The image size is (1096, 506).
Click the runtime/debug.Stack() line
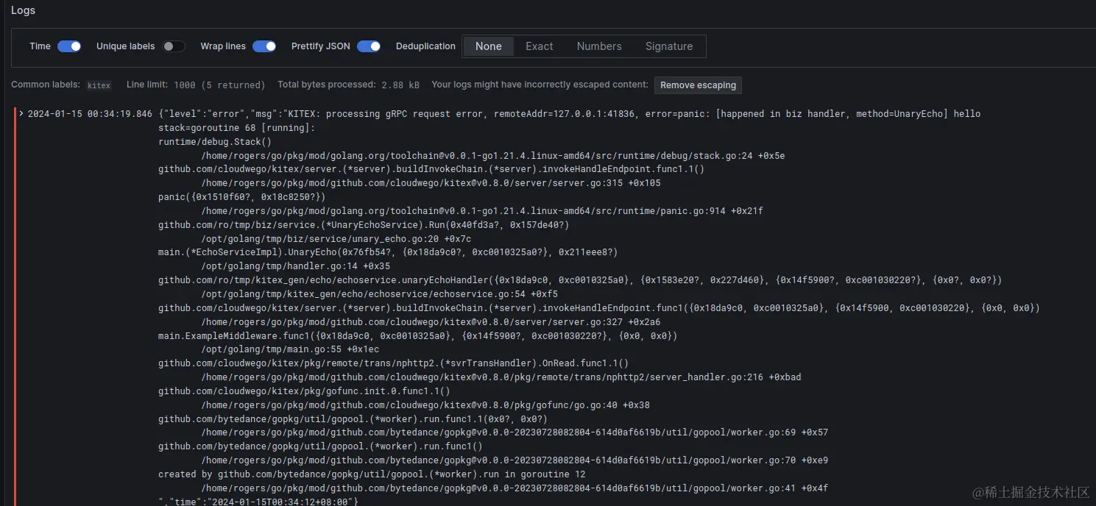pyautogui.click(x=215, y=142)
